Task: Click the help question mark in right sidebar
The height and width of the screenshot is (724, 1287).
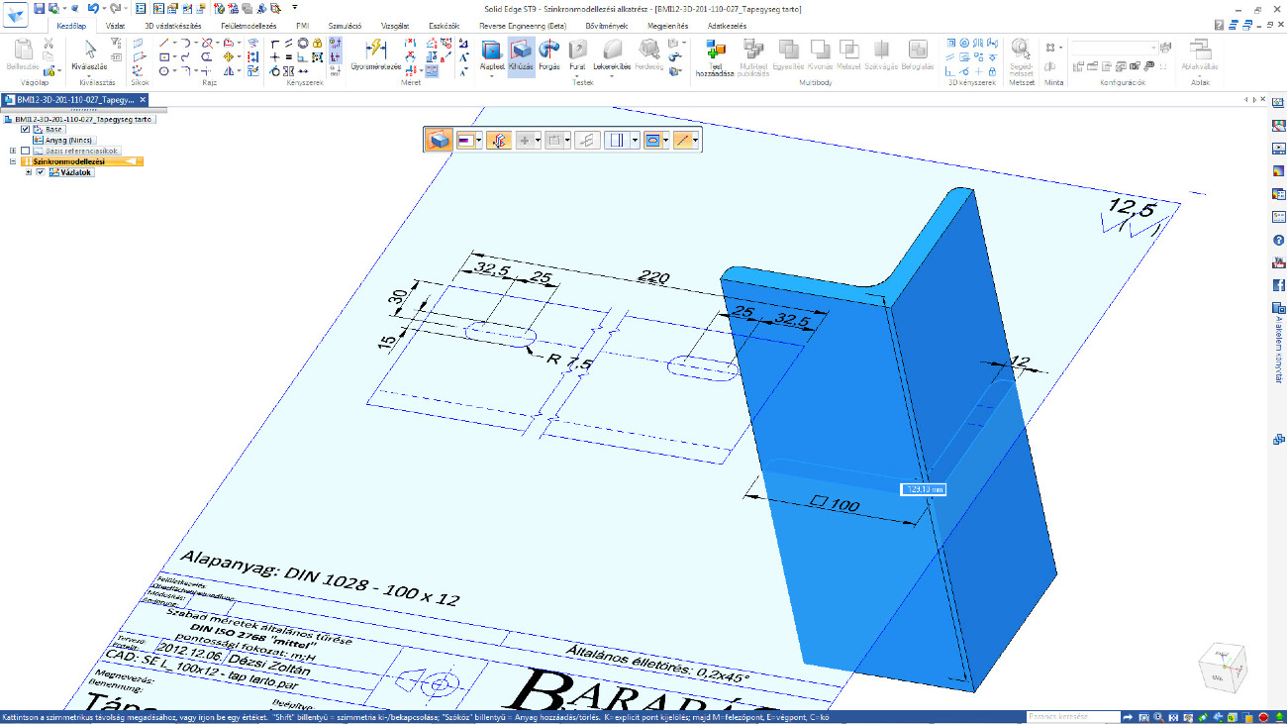Action: 1278,241
